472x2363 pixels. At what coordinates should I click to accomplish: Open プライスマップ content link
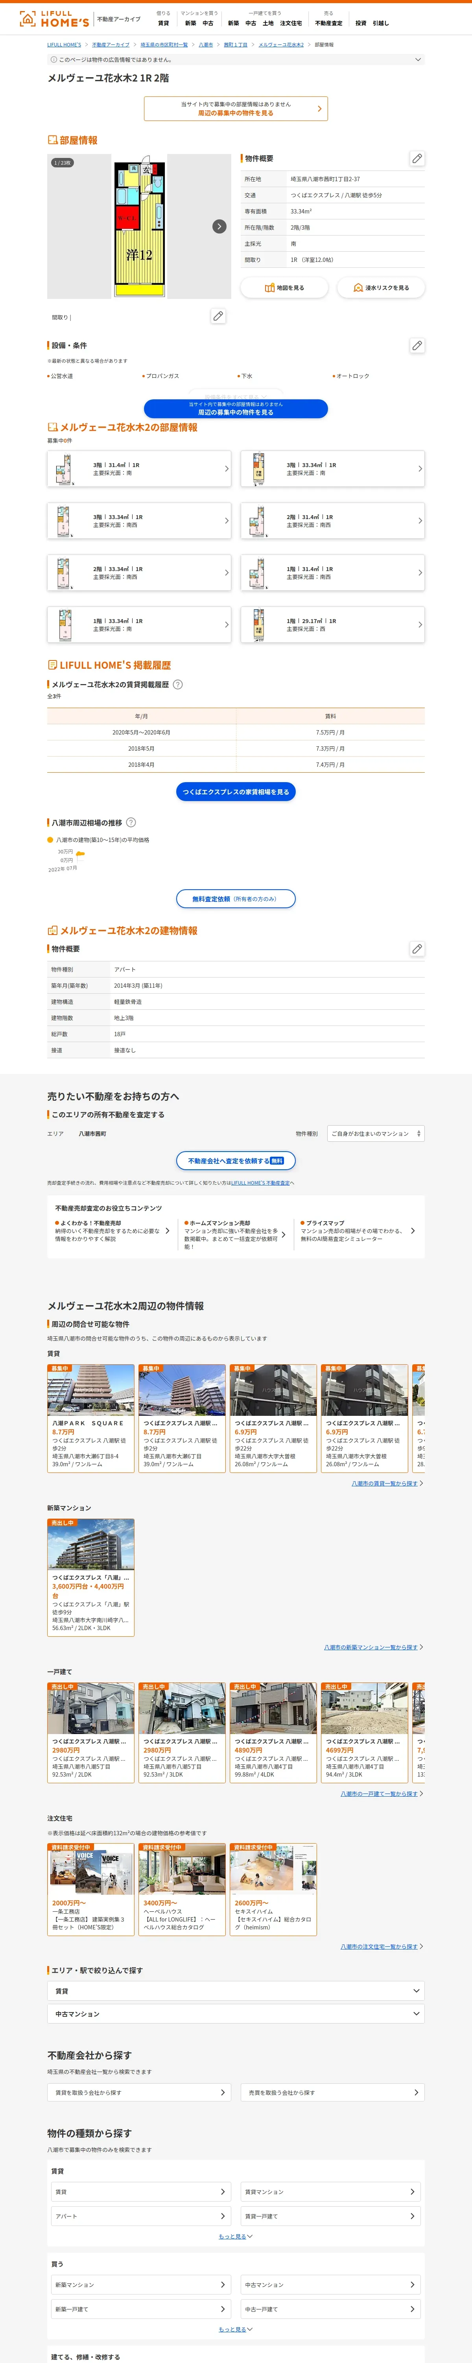(x=358, y=1231)
